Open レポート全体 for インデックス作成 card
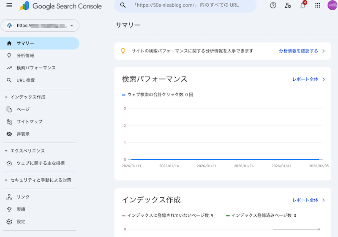Image resolution: width=338 pixels, height=237 pixels. (x=308, y=200)
